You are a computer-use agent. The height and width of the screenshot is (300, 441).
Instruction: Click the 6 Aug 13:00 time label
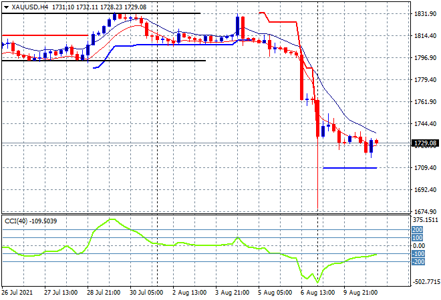point(319,292)
